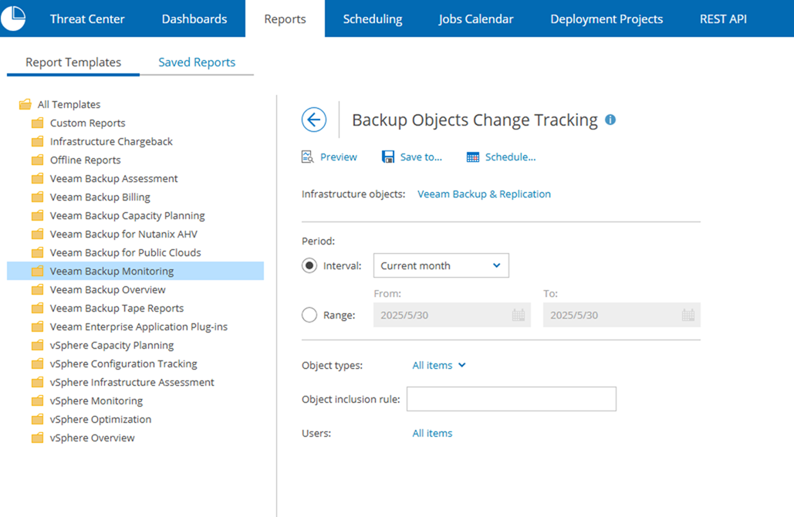Select the Range radio button
This screenshot has height=517, width=794.
[309, 315]
